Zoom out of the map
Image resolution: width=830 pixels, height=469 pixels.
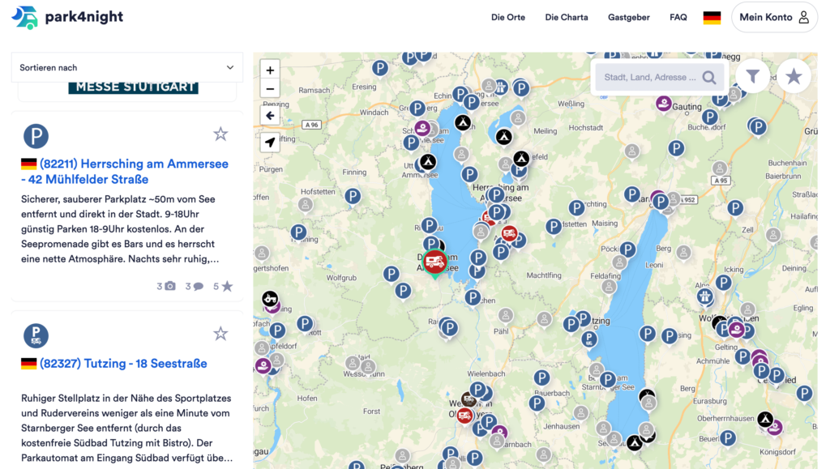point(270,89)
